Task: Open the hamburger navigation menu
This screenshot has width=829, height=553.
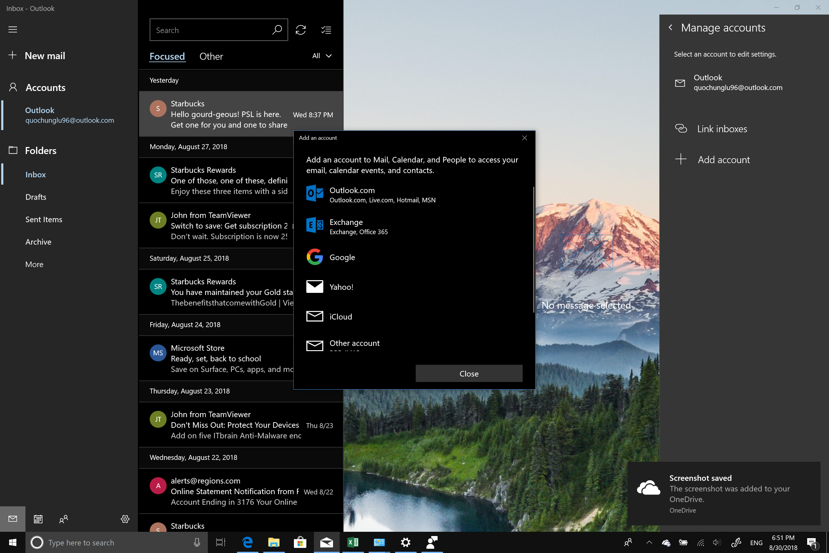Action: click(x=13, y=29)
